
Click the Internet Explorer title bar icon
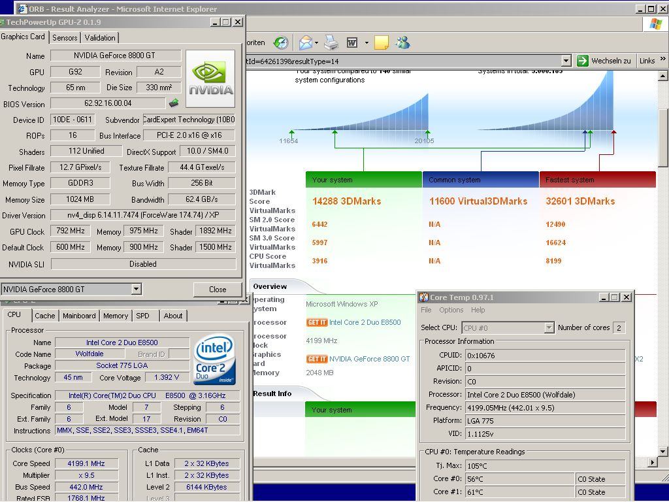(22, 9)
